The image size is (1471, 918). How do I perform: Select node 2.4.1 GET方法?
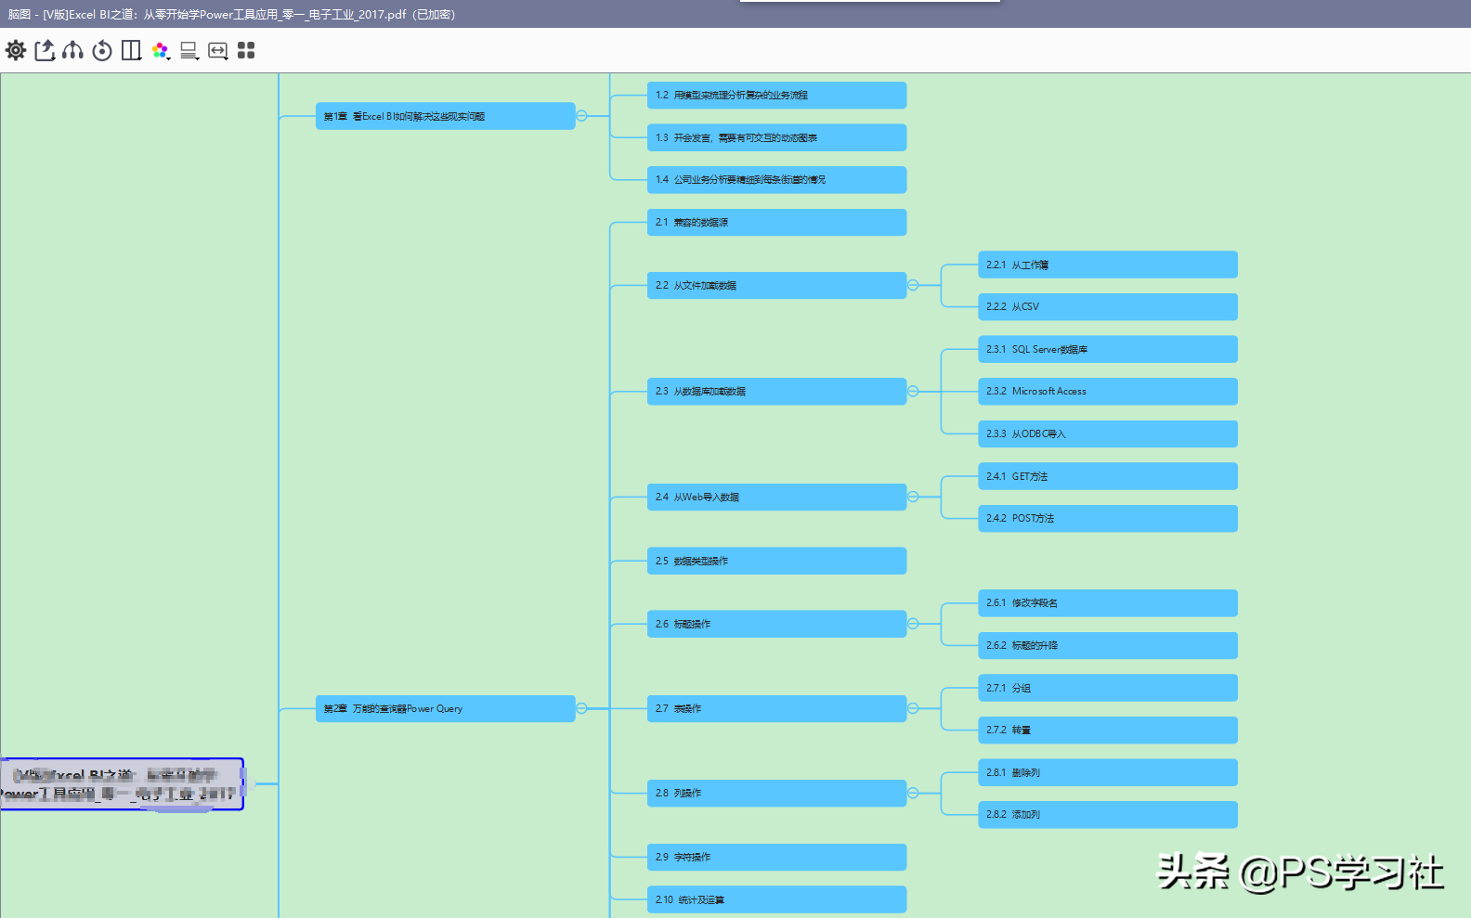tap(1108, 476)
